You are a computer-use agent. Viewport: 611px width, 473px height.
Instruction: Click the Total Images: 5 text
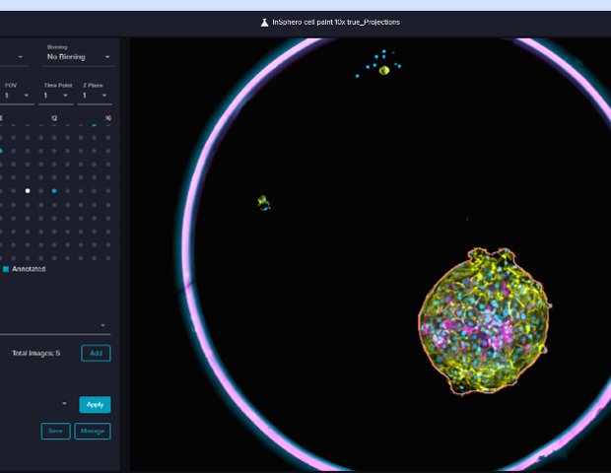click(36, 353)
